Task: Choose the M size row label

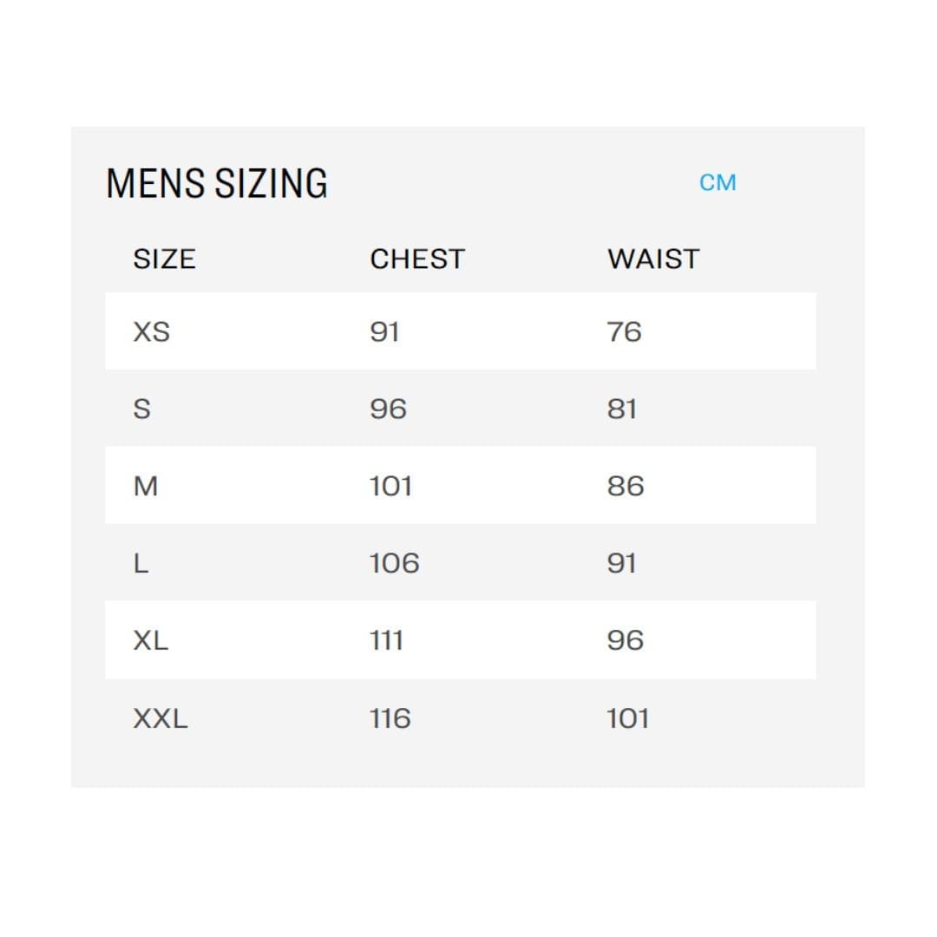Action: tap(146, 486)
